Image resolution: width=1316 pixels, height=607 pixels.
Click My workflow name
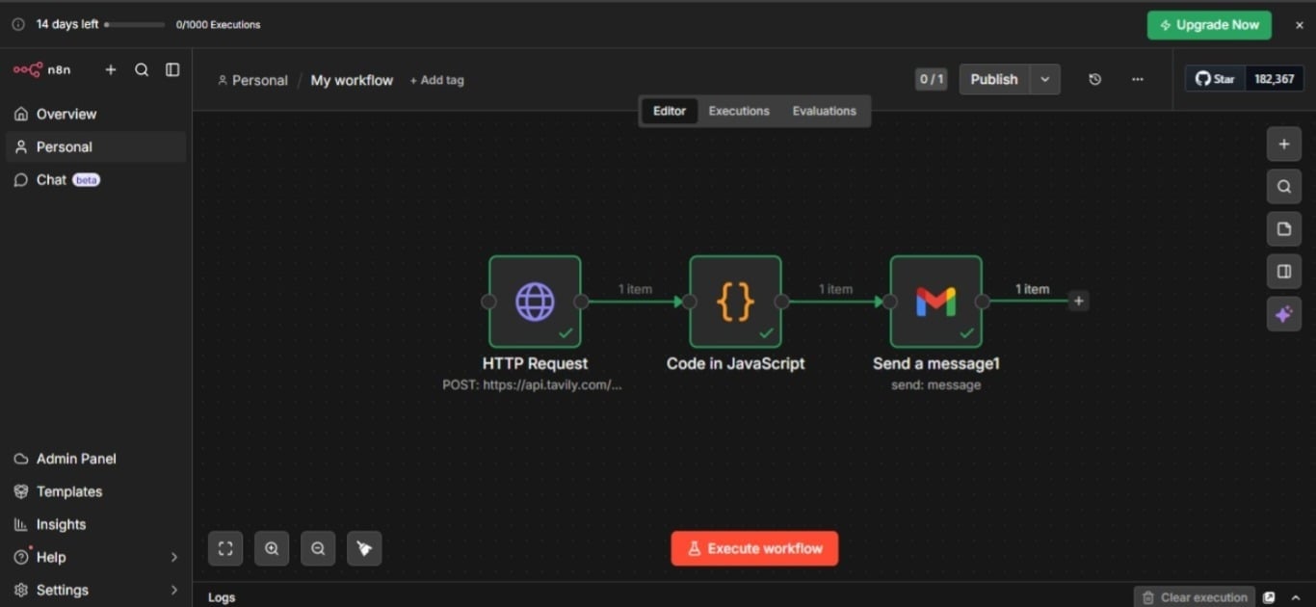click(x=352, y=80)
